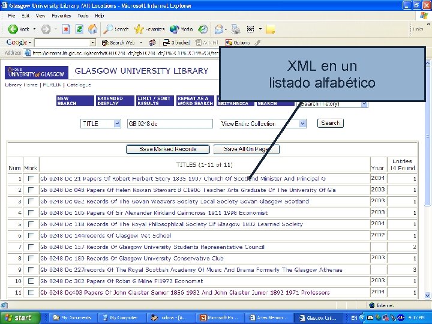
Task: Switch to My Documents taskbar window
Action: (x=73, y=317)
